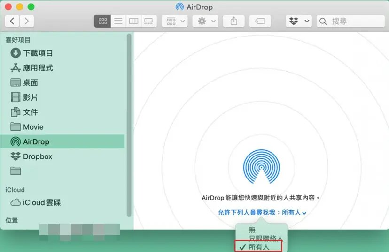Click the iCloud section header
The image size is (389, 252).
(x=15, y=190)
